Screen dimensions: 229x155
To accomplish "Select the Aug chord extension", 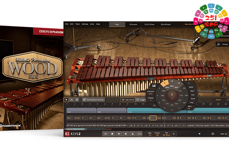I will pyautogui.click(x=192, y=102).
